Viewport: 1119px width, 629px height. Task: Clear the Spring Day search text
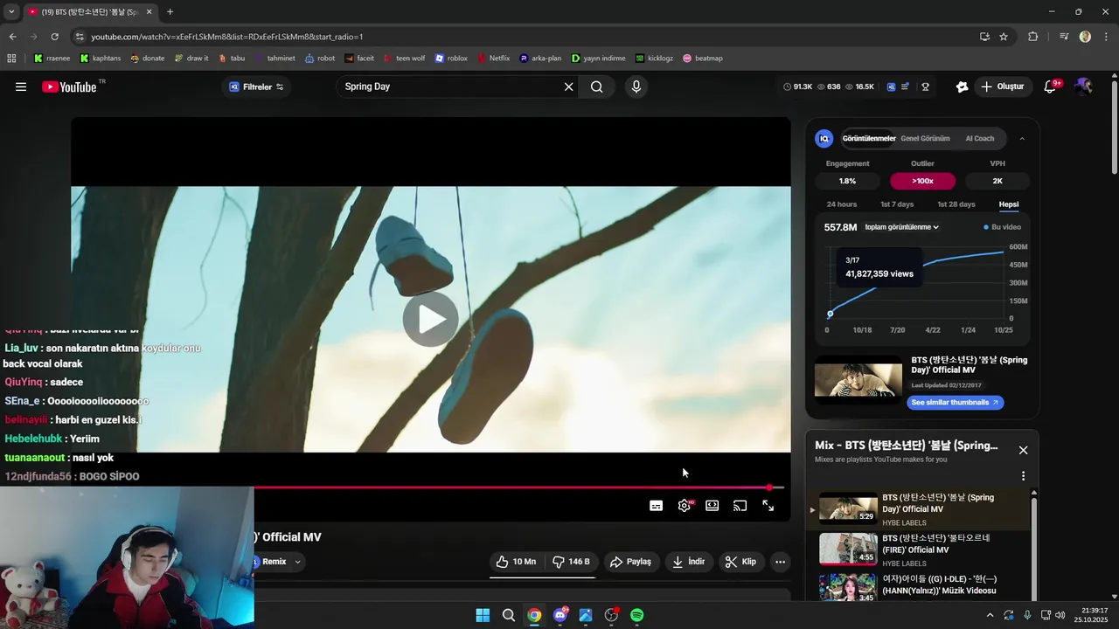(568, 86)
